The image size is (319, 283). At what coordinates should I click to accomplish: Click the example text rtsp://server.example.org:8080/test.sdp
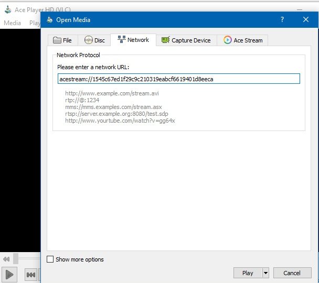116,114
